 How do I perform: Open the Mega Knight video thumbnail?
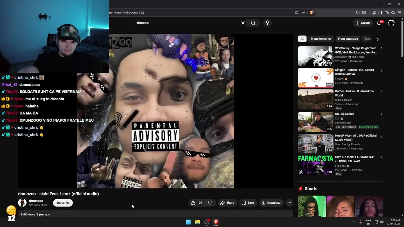316,56
